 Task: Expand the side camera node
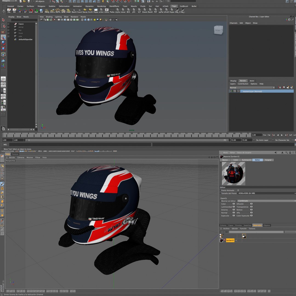click(x=8, y=36)
